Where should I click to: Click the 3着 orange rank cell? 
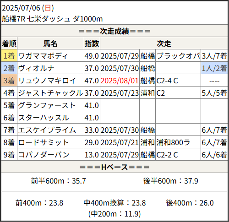coord(9,80)
